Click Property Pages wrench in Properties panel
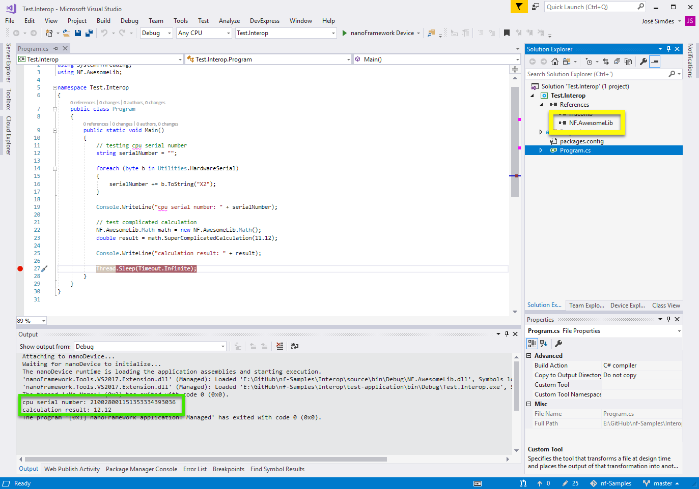This screenshot has height=489, width=699. click(x=558, y=344)
